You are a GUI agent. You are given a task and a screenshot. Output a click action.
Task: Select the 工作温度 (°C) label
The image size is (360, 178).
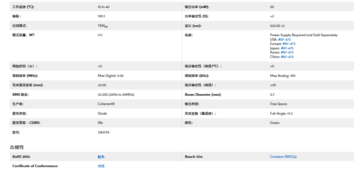coord(23,7)
